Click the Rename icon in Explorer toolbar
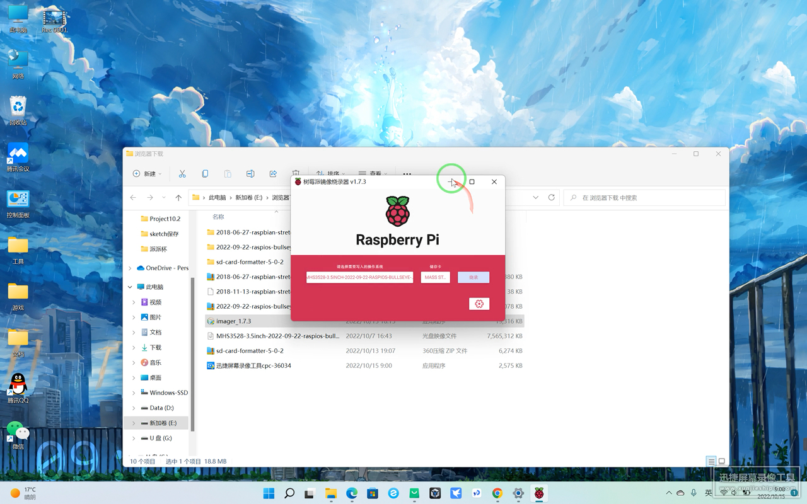The width and height of the screenshot is (807, 504). [250, 174]
